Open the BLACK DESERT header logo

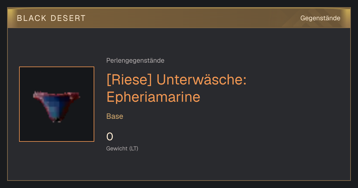[51, 18]
